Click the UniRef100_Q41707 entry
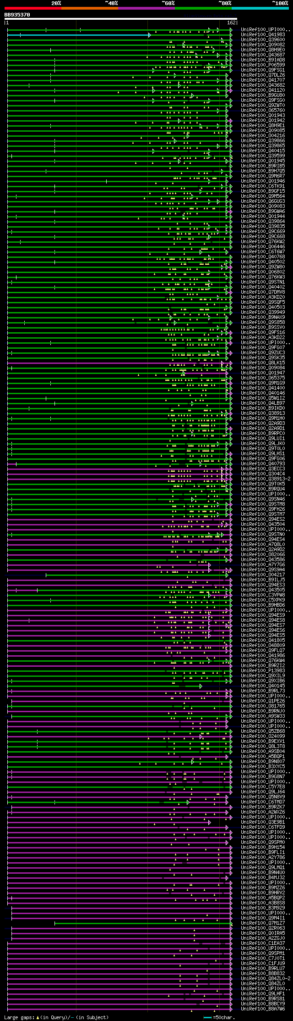This screenshot has height=1021, width=293. pyautogui.click(x=263, y=80)
